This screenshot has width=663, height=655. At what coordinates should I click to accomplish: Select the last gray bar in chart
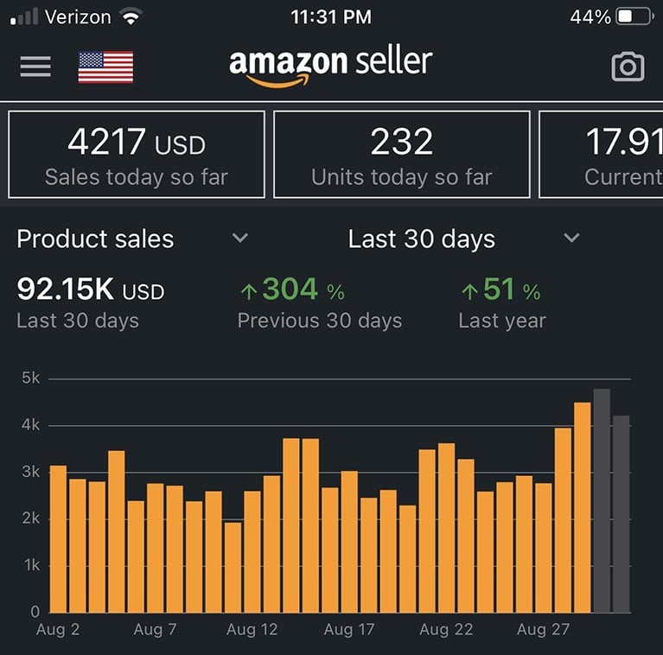(x=622, y=514)
